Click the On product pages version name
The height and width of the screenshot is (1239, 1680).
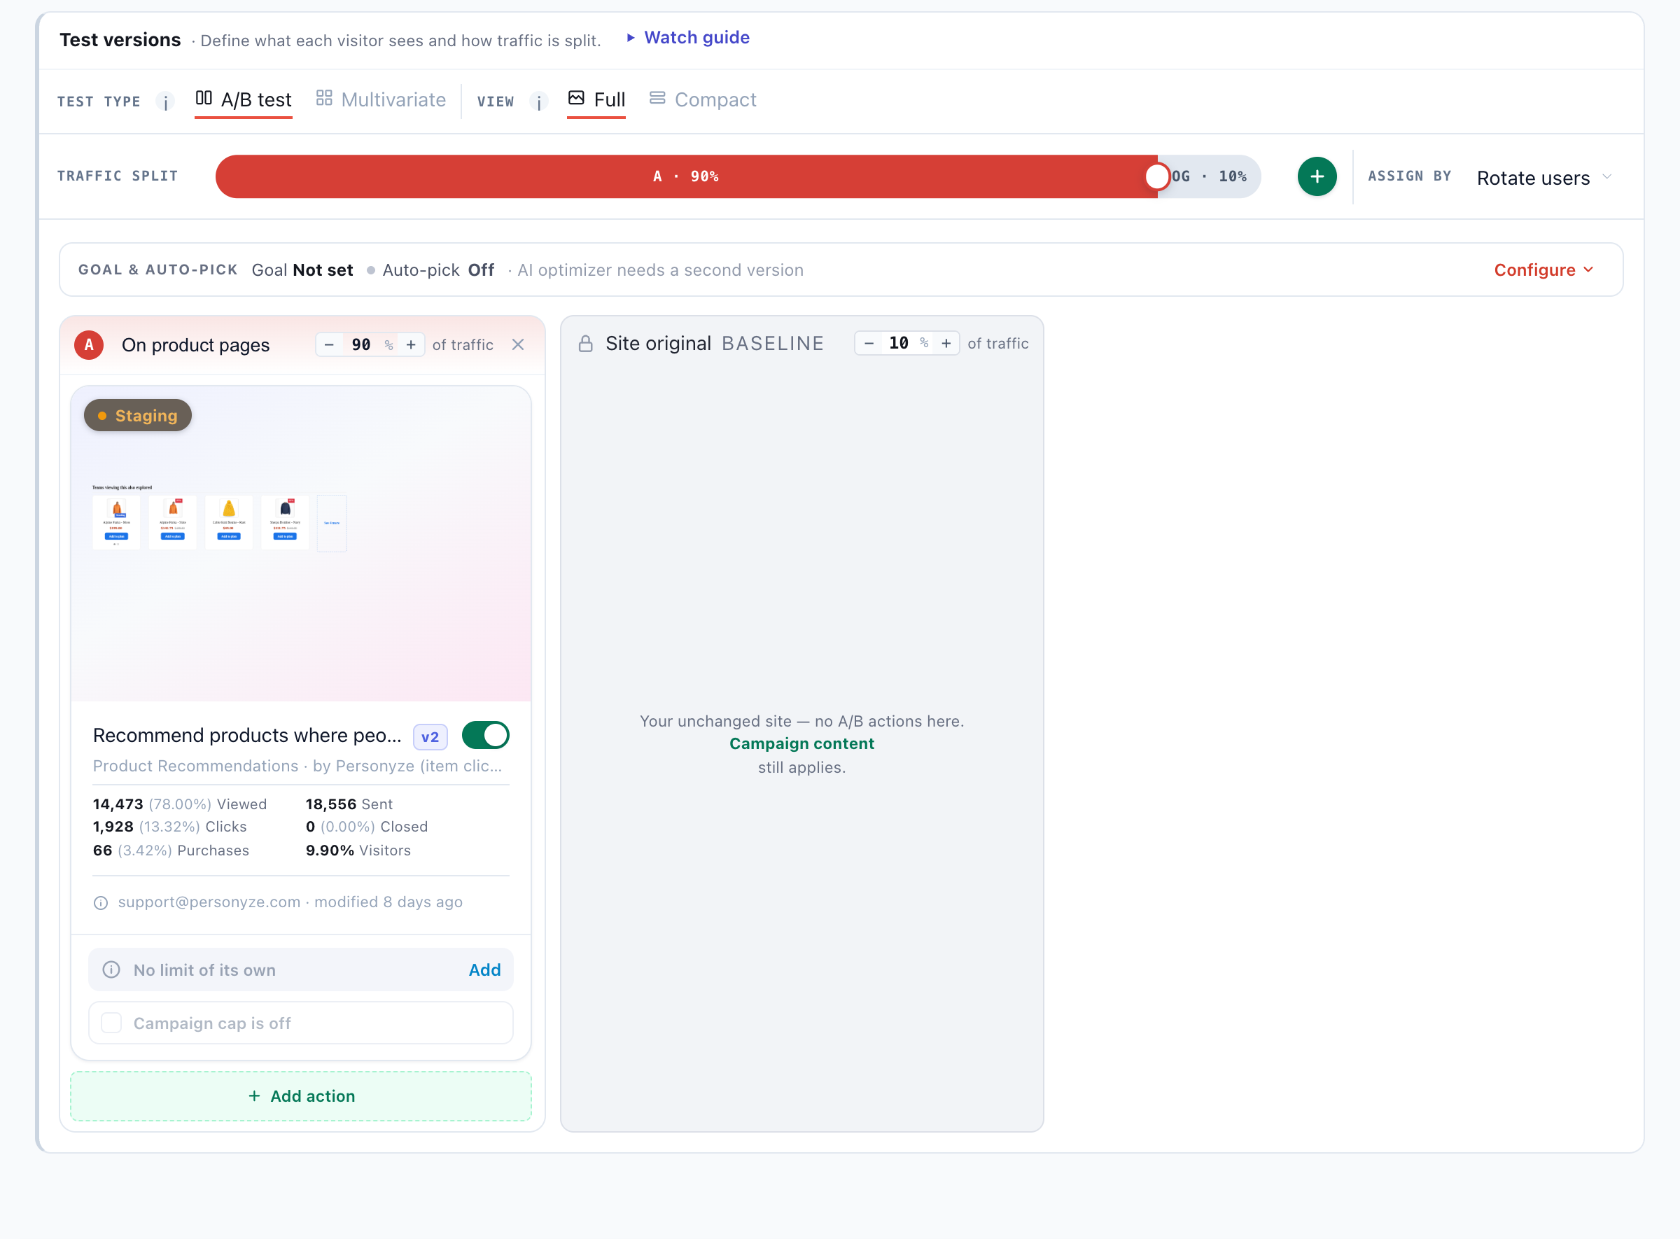pos(196,345)
